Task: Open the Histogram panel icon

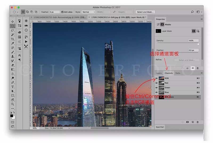Action: click(26, 25)
